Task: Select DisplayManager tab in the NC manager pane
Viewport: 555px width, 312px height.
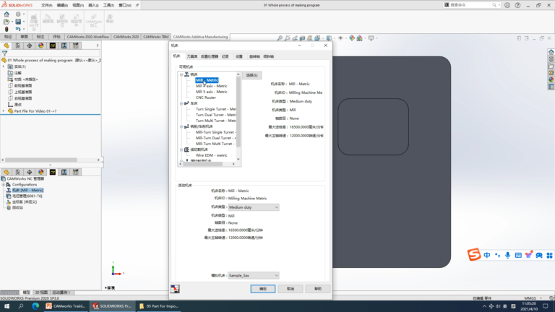Action: 41,173
